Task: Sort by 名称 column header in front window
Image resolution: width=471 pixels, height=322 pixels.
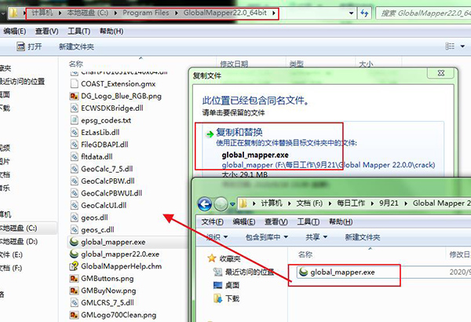Action: click(x=305, y=254)
